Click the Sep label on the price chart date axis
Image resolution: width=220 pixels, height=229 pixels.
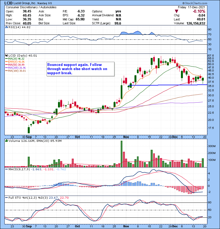(29, 137)
